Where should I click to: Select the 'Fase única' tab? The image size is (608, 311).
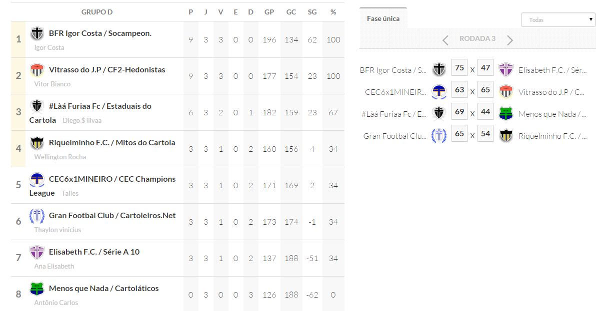[x=383, y=18]
